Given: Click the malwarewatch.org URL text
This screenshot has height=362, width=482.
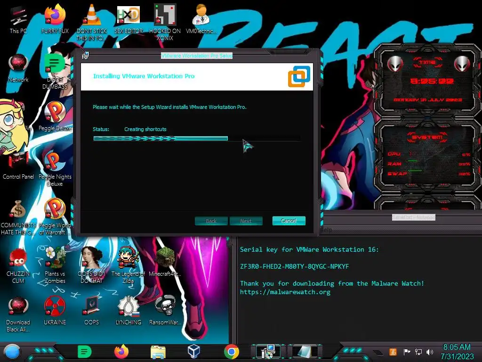Looking at the screenshot, I should (285, 292).
